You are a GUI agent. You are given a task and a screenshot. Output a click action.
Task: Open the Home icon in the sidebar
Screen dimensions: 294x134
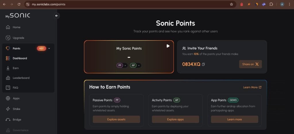click(x=8, y=27)
